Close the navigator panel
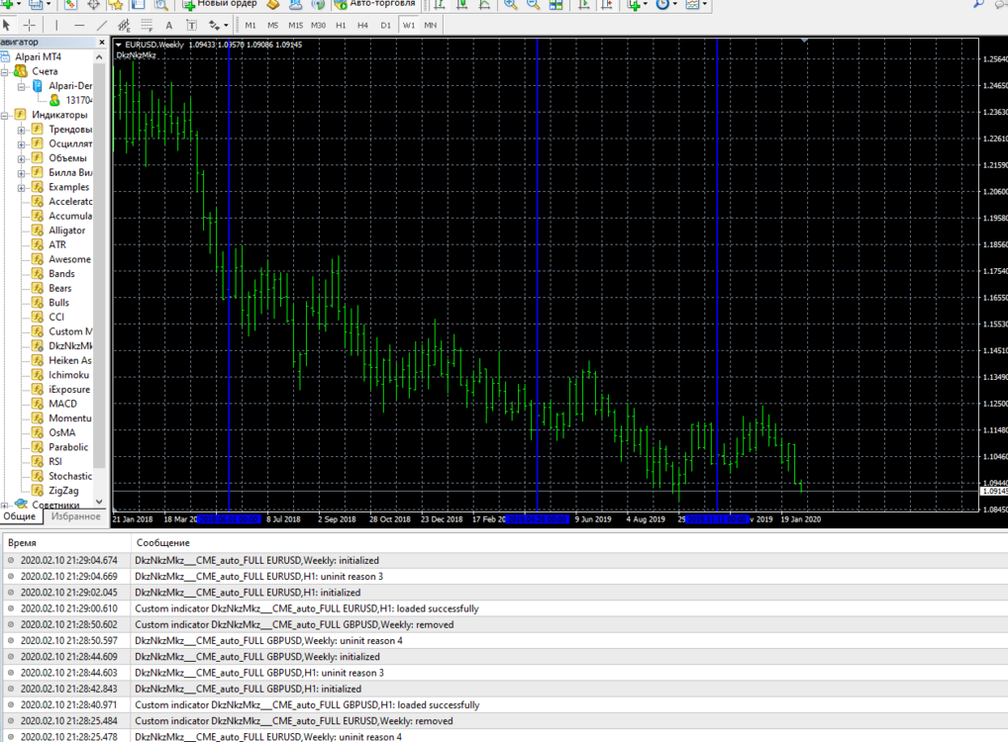This screenshot has width=1008, height=742. (102, 43)
